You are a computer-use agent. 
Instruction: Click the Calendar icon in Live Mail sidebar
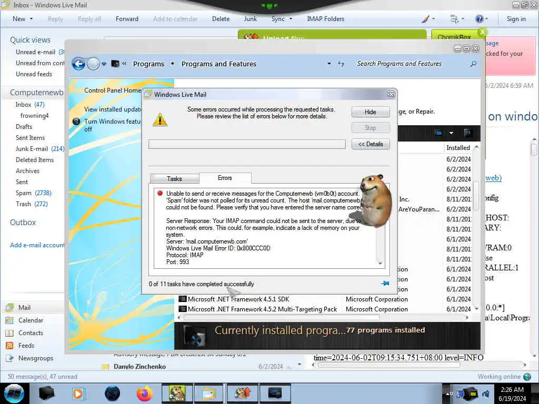click(x=9, y=320)
